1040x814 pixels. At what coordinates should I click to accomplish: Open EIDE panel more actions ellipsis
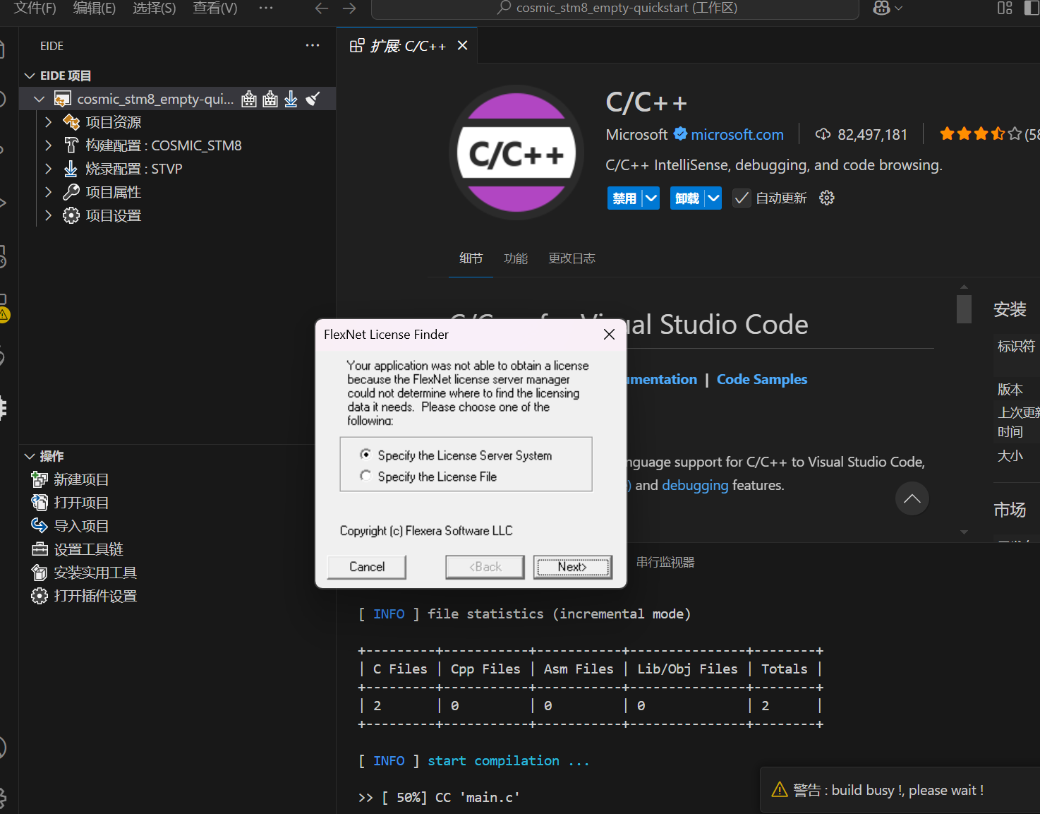coord(313,45)
